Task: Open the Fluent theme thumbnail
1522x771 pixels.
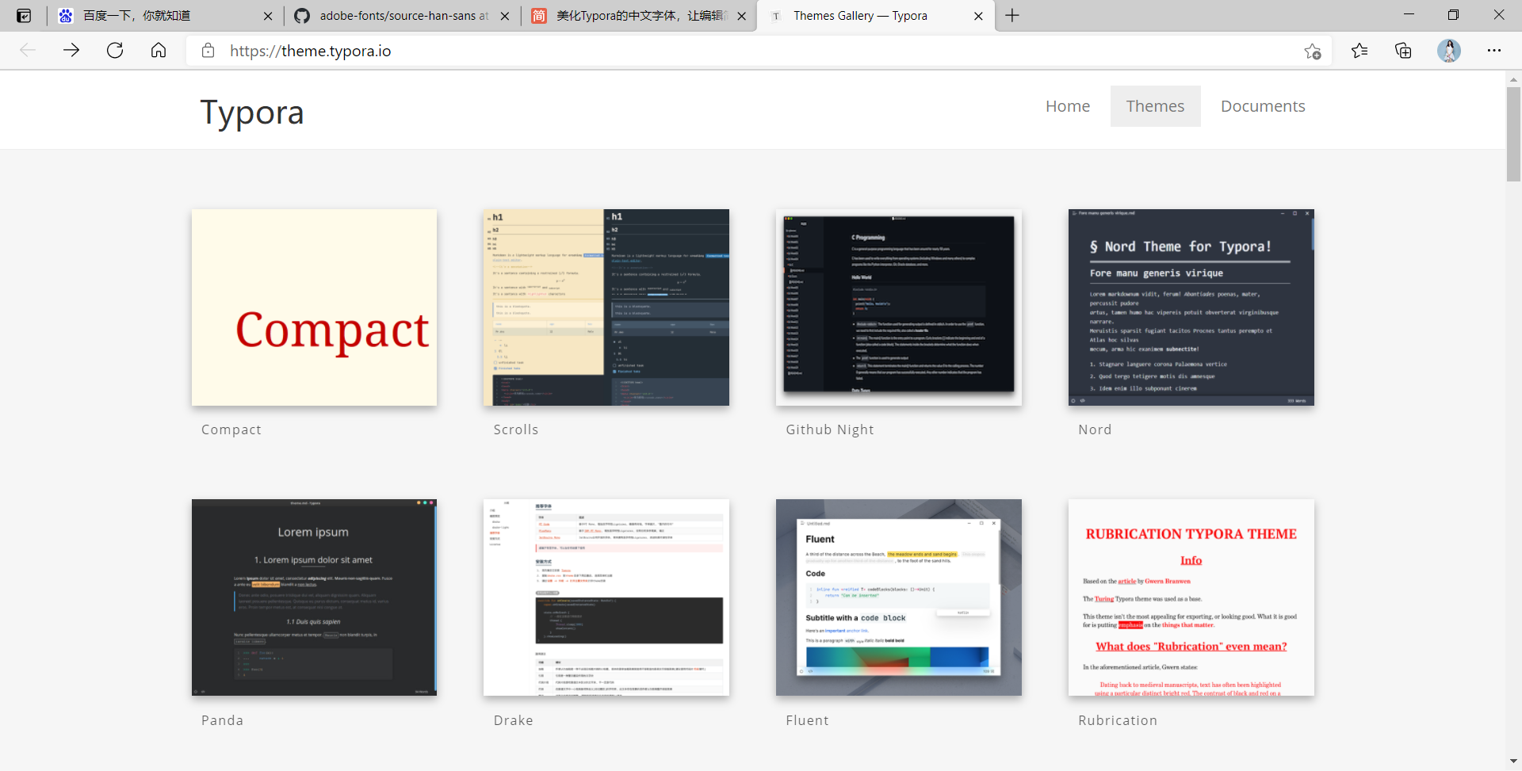Action: (x=899, y=597)
